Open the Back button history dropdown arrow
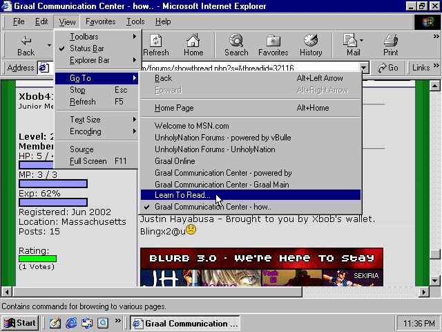The image size is (442, 332). (x=49, y=45)
